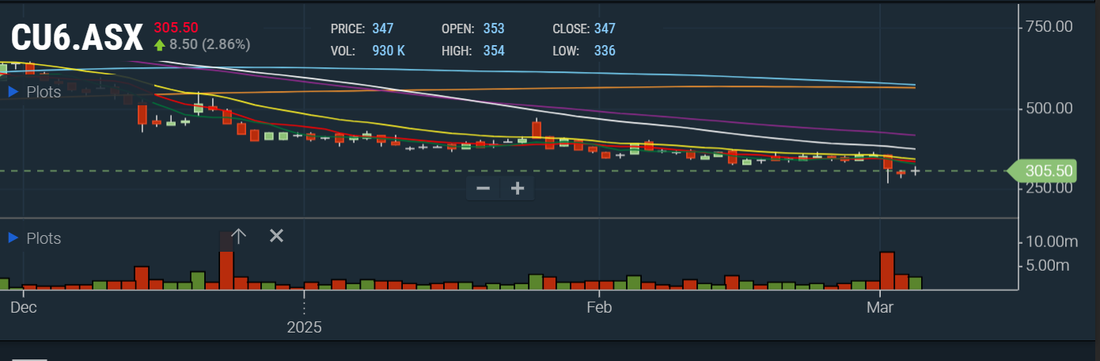The image size is (1100, 361).
Task: Click the 8.50 (2.86%) change value
Action: tap(210, 44)
